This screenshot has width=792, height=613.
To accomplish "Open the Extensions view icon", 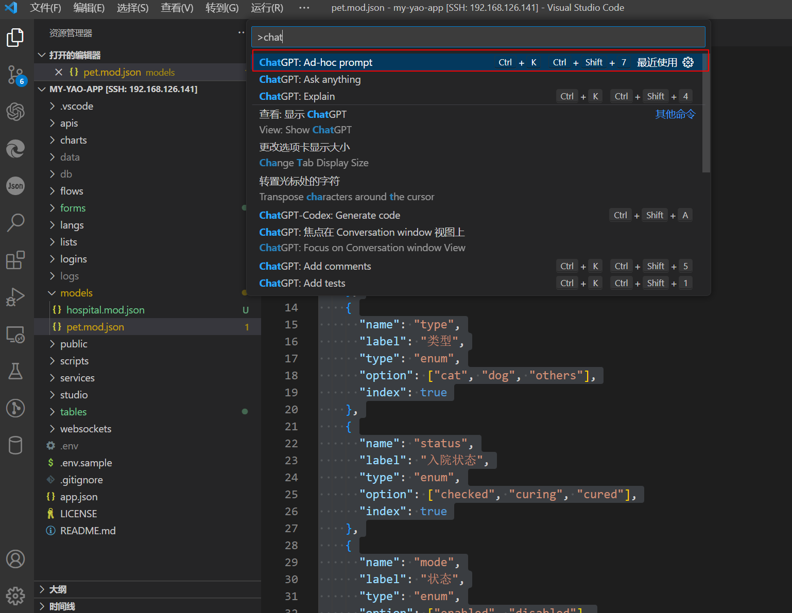I will click(15, 260).
